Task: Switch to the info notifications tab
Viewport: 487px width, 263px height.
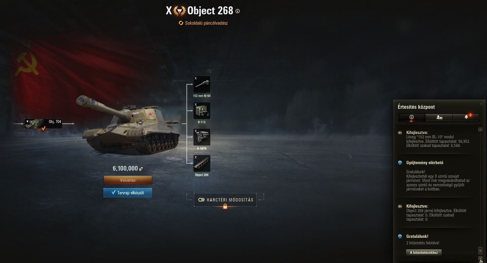Action: point(412,117)
